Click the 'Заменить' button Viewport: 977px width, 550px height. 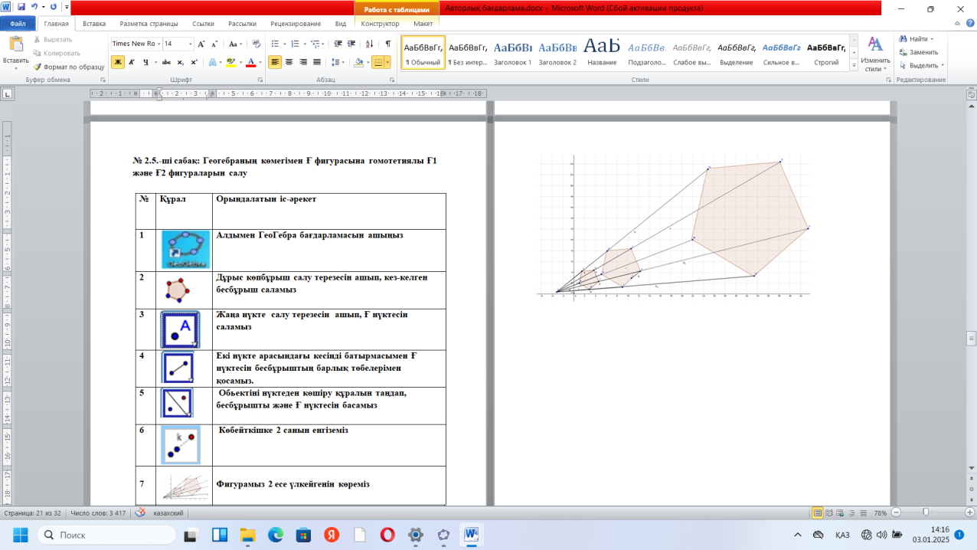[923, 52]
